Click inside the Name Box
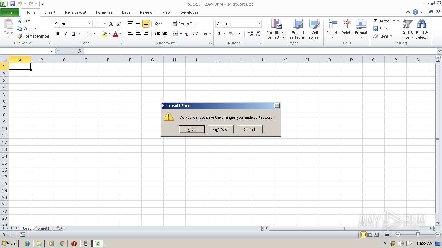Screen dimensions: 442x248 click(25, 51)
